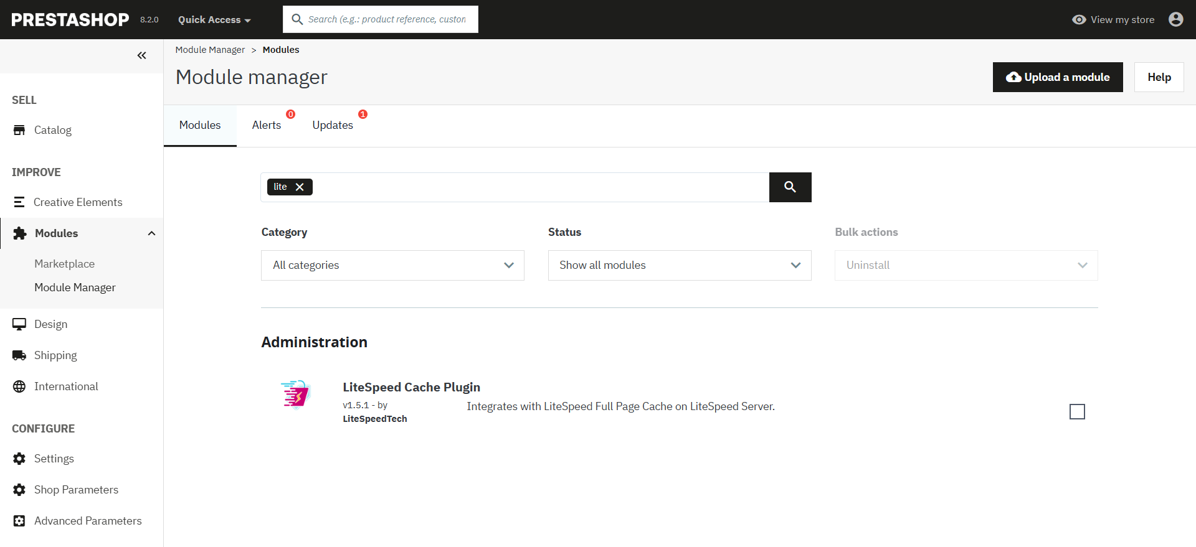Viewport: 1196px width, 547px height.
Task: Remove the 'lite' search tag
Action: coord(300,187)
